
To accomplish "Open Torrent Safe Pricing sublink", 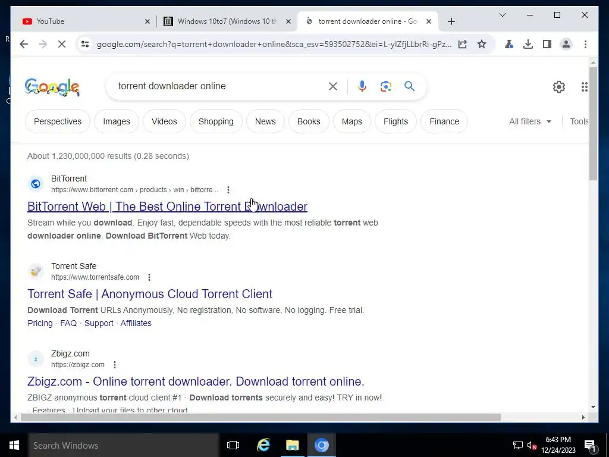I will [40, 323].
